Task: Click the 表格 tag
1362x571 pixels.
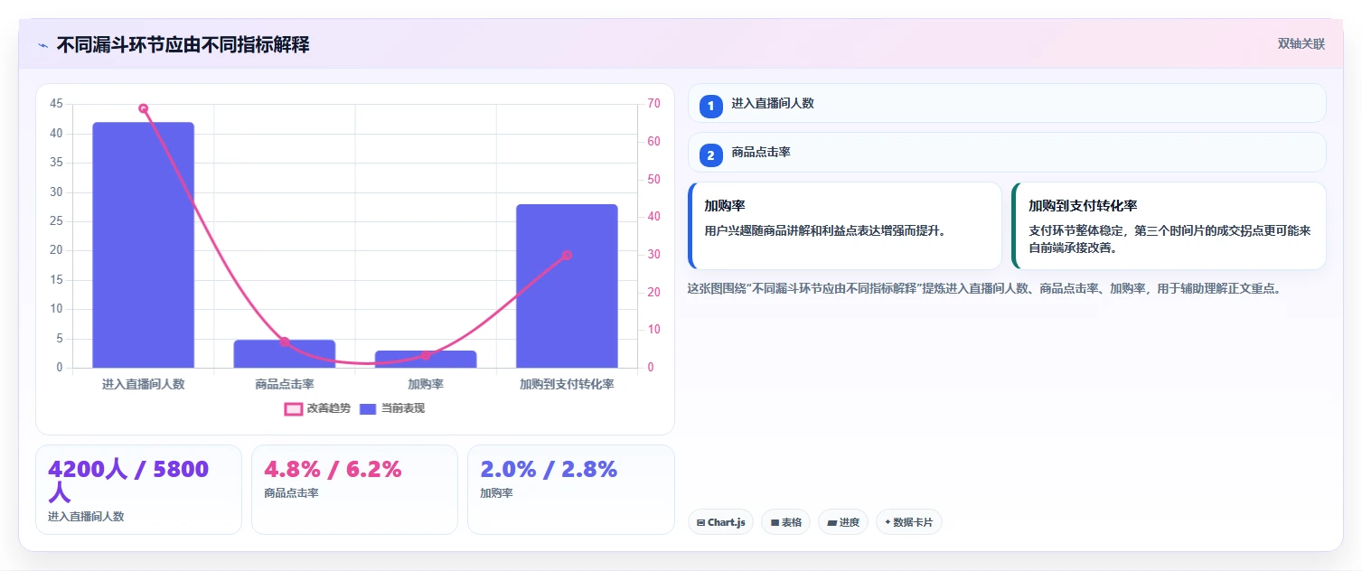Action: point(786,522)
